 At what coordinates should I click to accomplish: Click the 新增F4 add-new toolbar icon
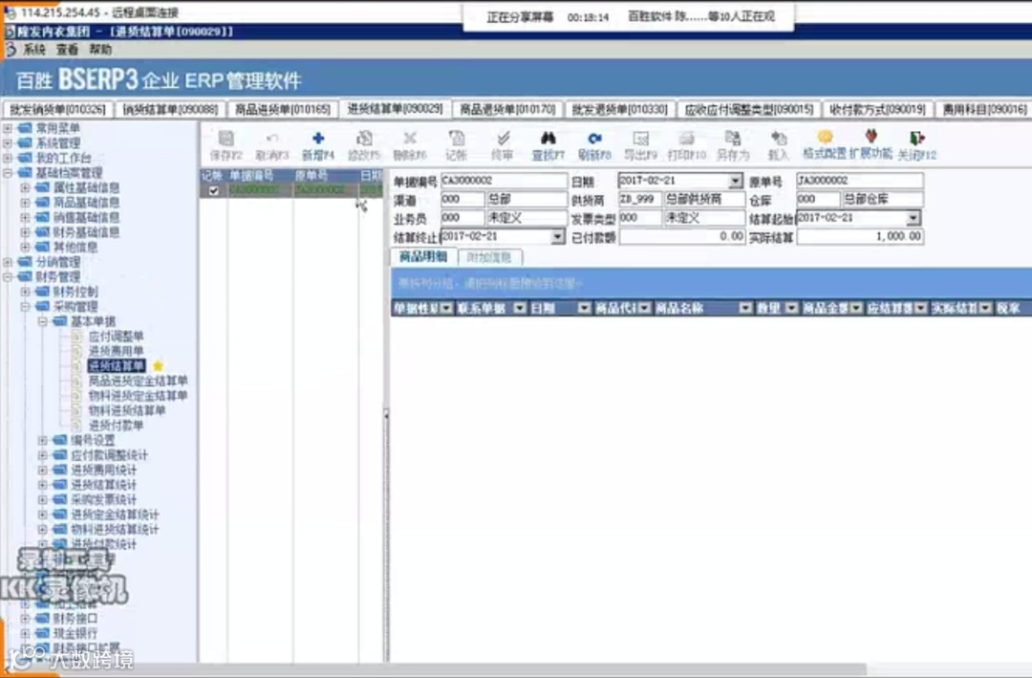(318, 139)
